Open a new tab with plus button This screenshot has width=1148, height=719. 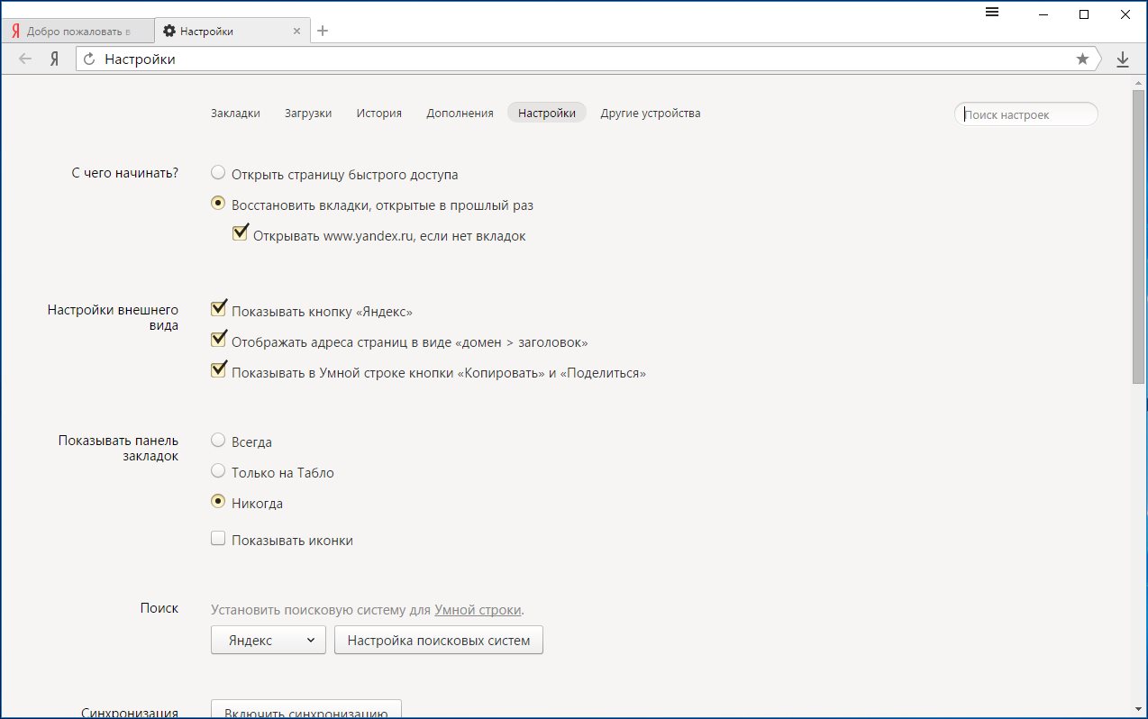point(323,31)
